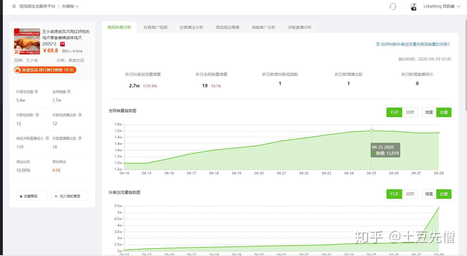The height and width of the screenshot is (256, 467).
Task: Click 关联直播播主数 value 16
Action: 55,147
